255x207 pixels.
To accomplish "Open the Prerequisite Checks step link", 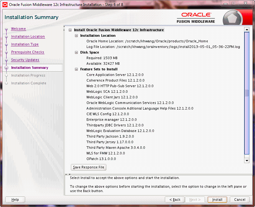I will pos(28,52).
